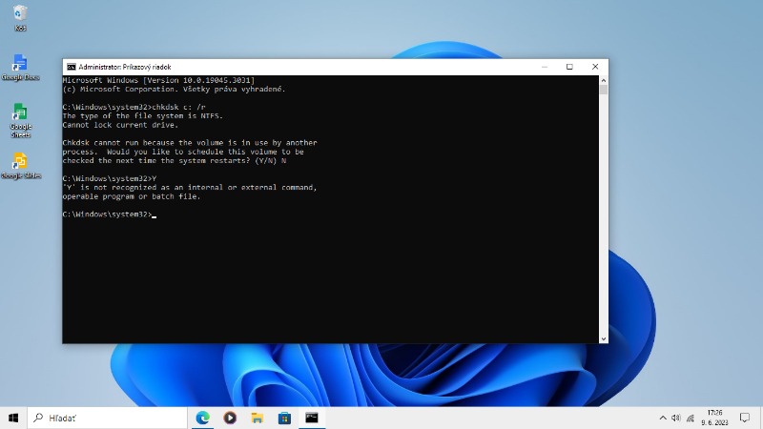Minimize the Command Prompt window
This screenshot has width=763, height=429.
coord(545,67)
